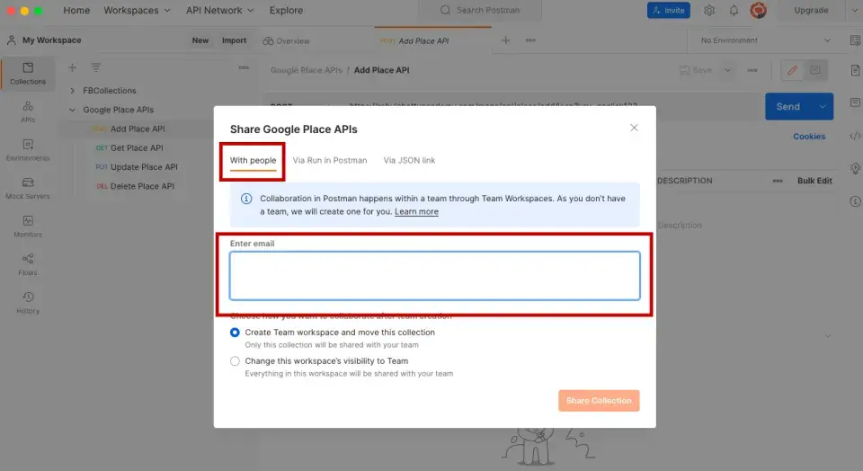Open the code snippet icon in right sidebar

[x=855, y=136]
